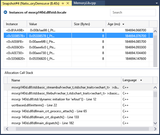Click value 0x00aee6f8 {_Ptr...

(x=42, y=42)
